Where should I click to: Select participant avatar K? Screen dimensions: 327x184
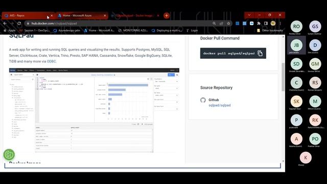(x=306, y=158)
